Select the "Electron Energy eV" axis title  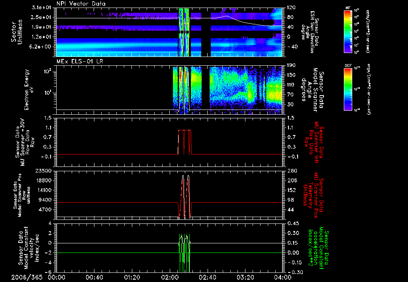tap(29, 90)
